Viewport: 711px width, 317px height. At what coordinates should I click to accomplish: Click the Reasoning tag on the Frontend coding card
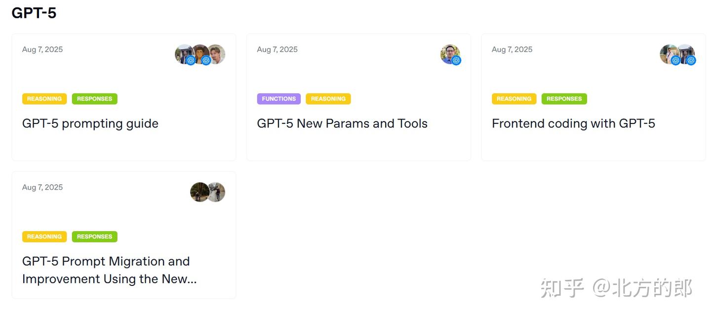513,99
